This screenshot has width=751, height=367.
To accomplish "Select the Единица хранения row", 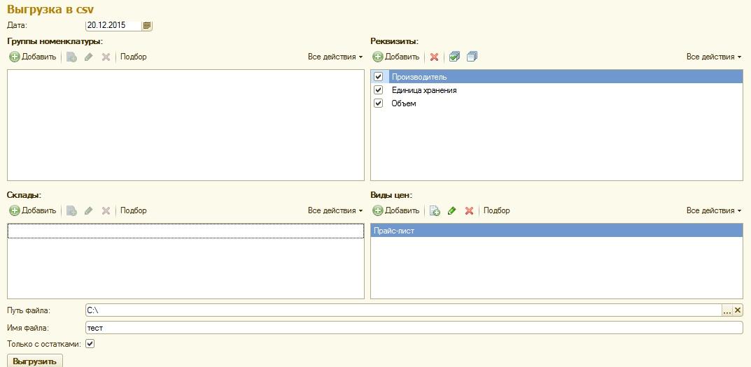I will click(x=556, y=90).
